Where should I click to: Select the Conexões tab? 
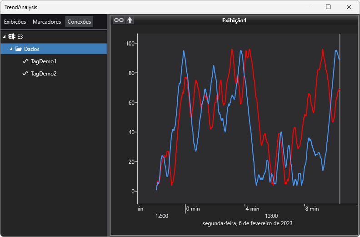79,22
